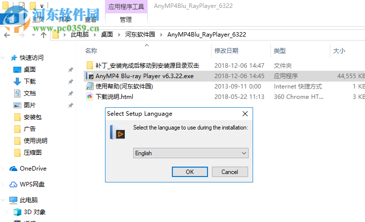Open 快速访问 in the navigation pane
365x222 pixels.
point(32,58)
